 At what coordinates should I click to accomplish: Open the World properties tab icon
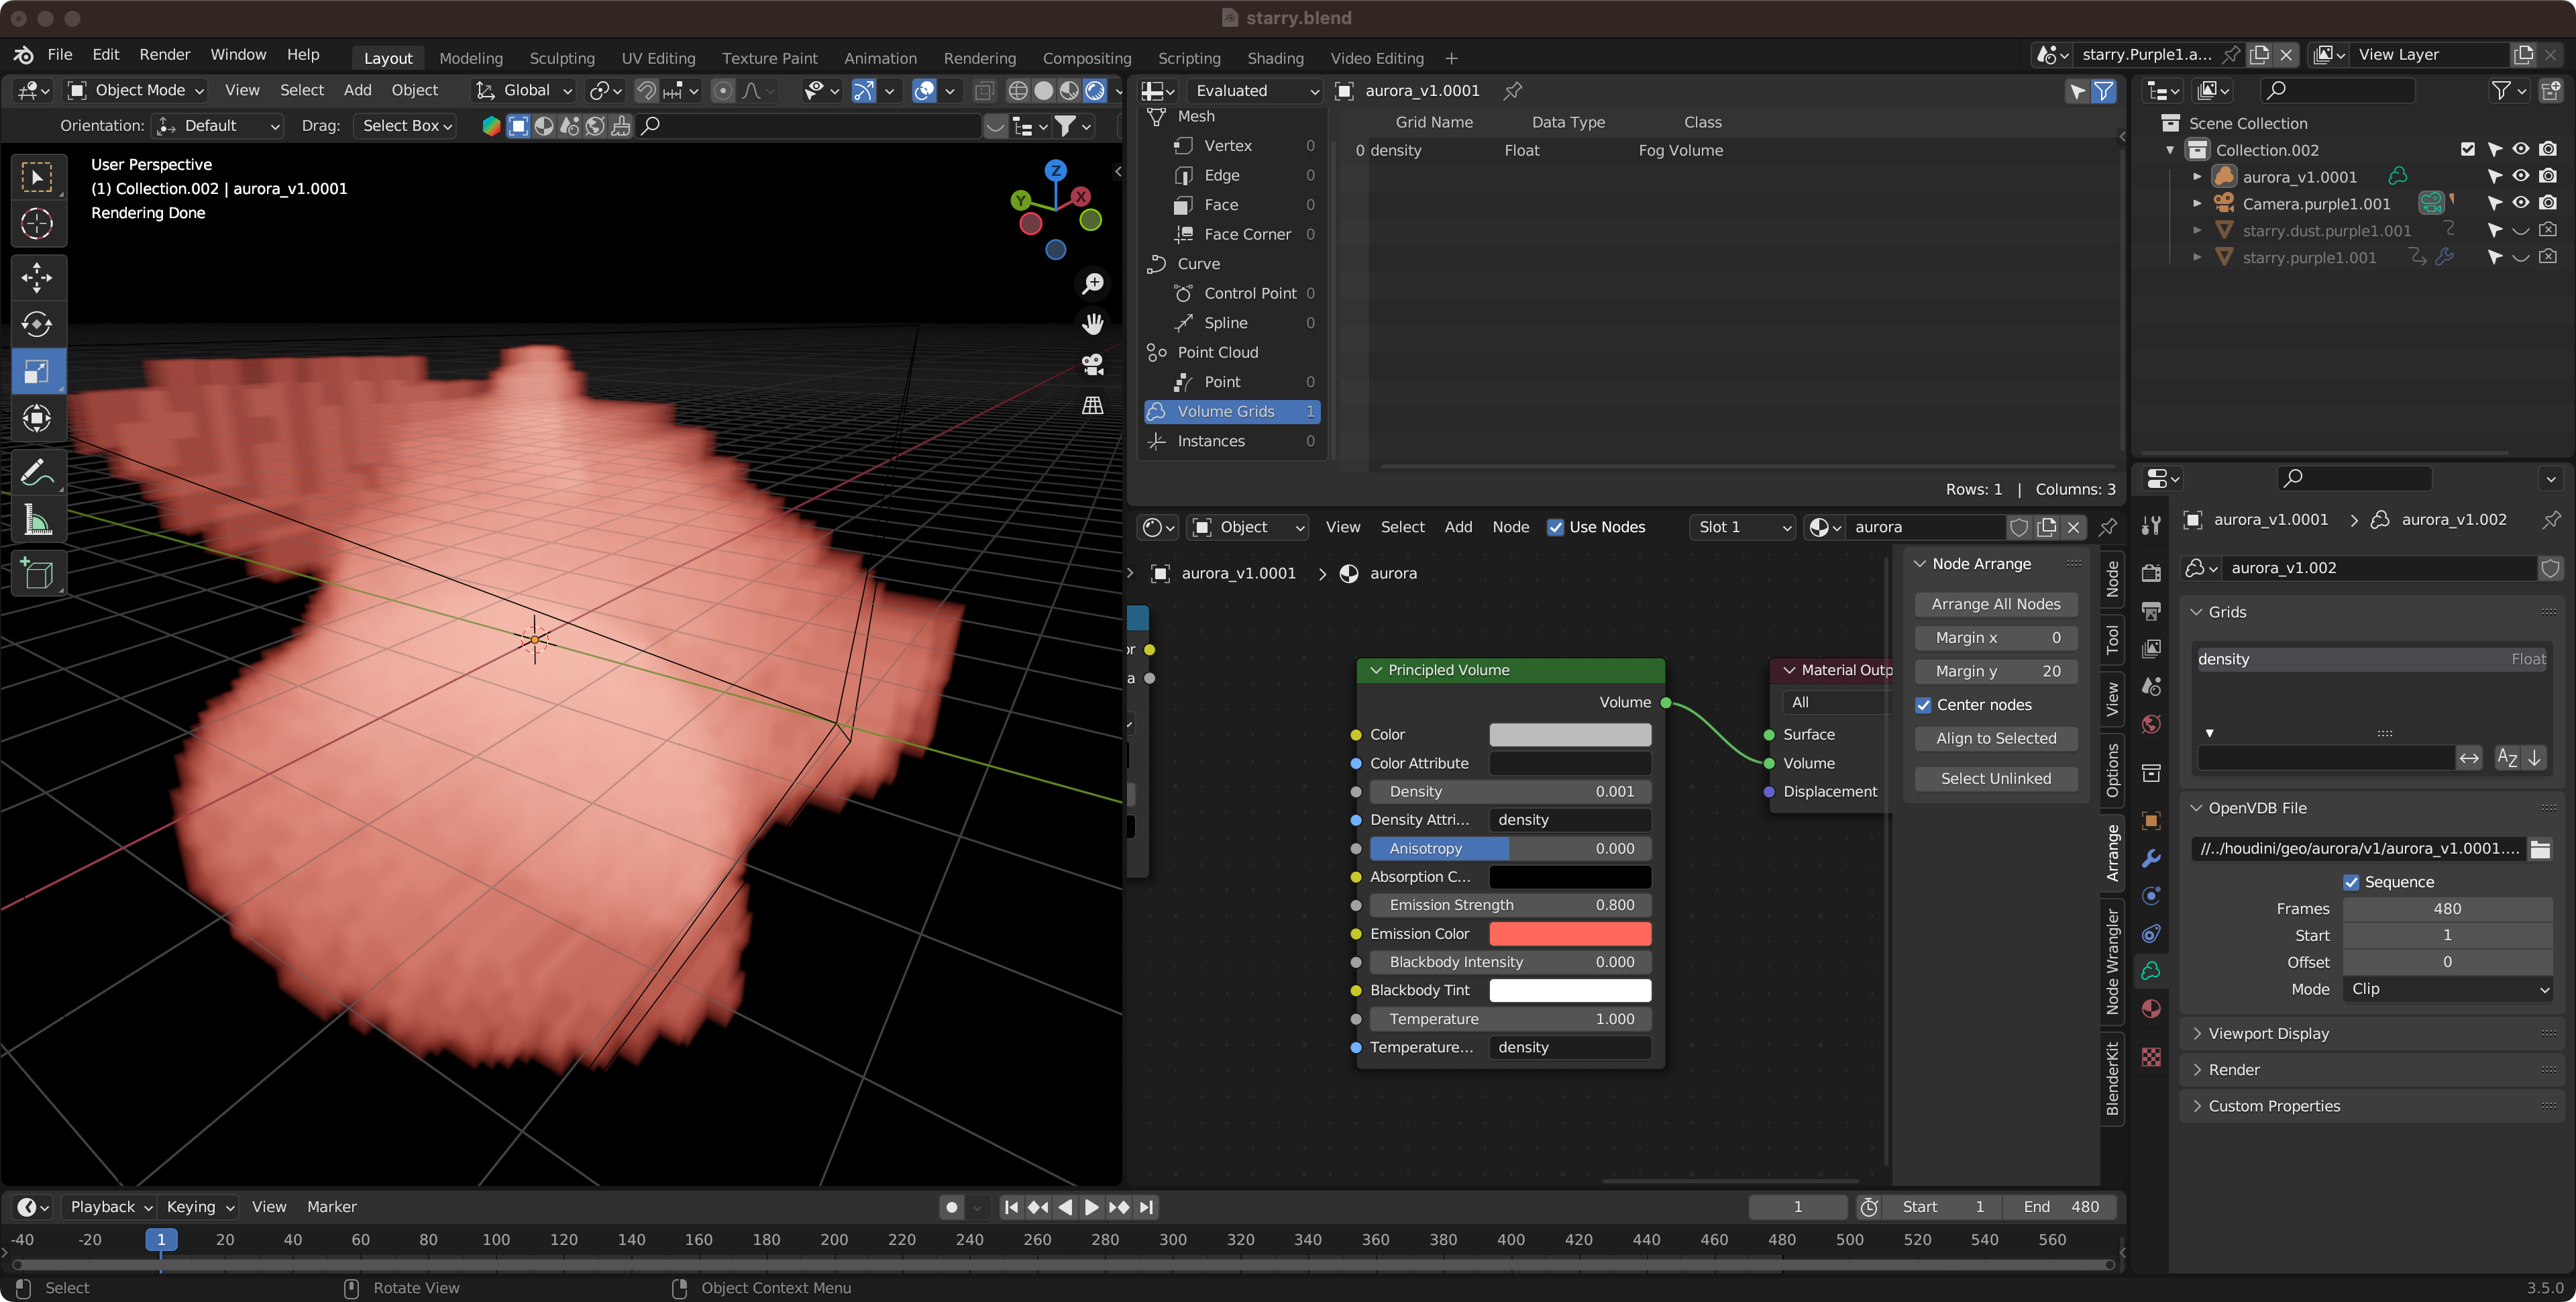click(2151, 723)
